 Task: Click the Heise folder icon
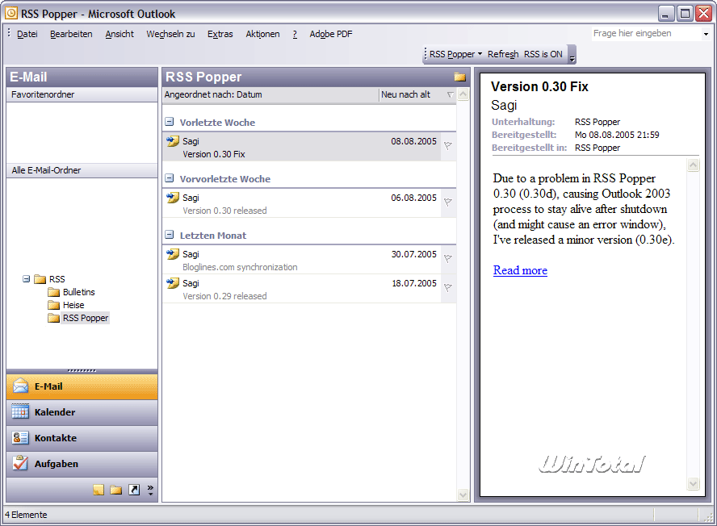[x=53, y=305]
